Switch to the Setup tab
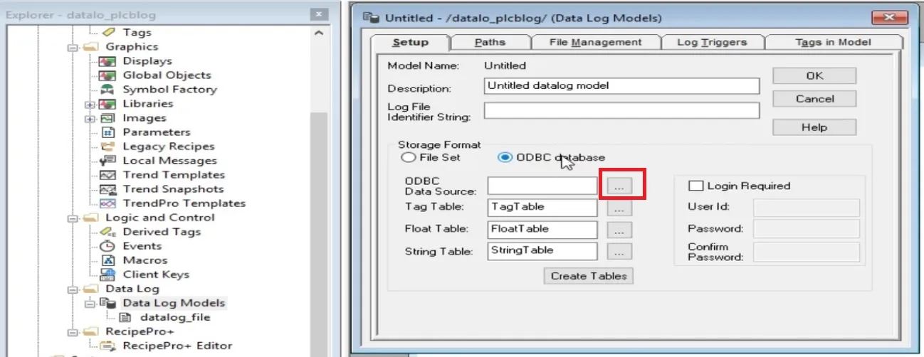Image resolution: width=924 pixels, height=357 pixels. click(x=411, y=42)
